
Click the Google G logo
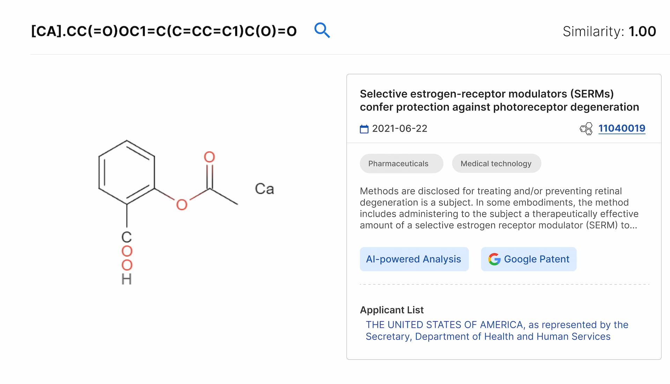(494, 259)
